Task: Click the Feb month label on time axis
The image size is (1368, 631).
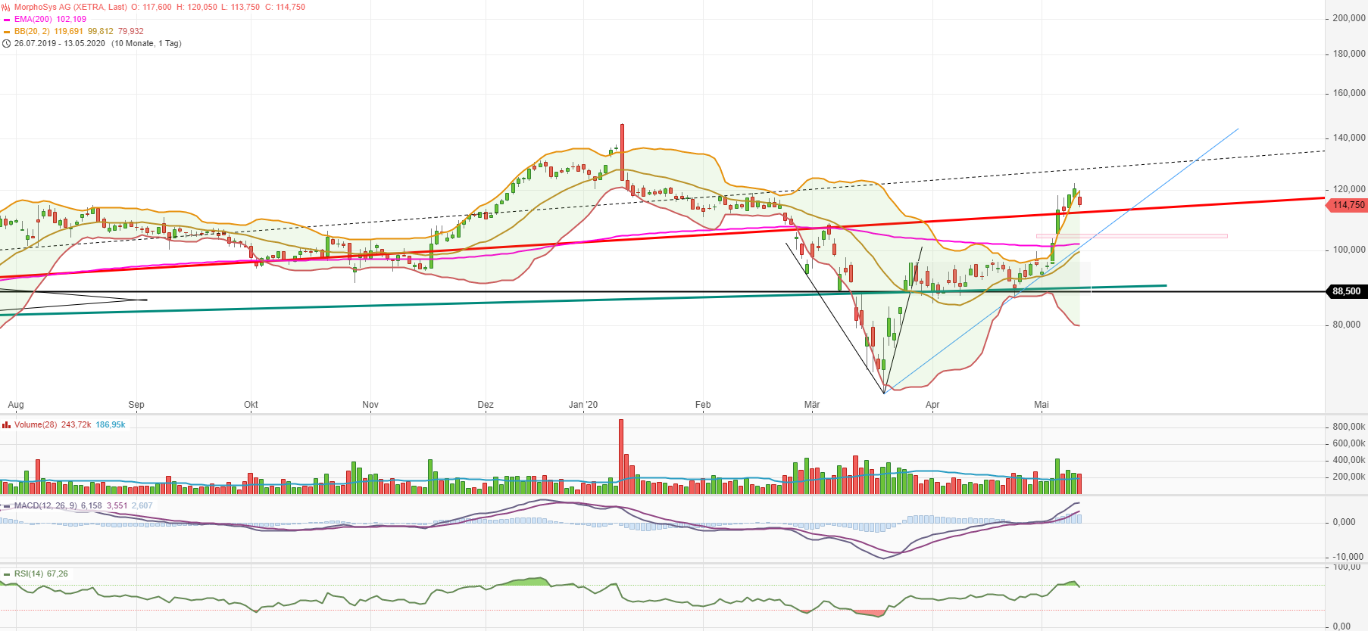Action: pos(703,405)
